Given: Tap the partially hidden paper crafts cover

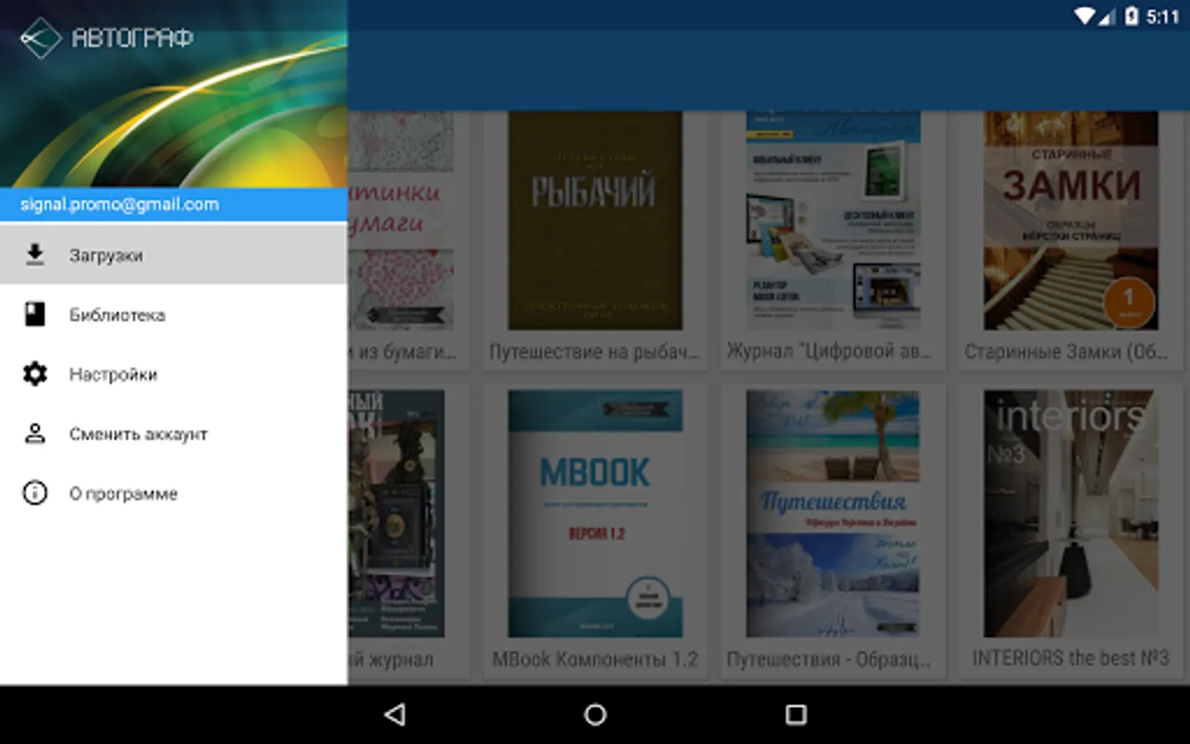Looking at the screenshot, I should (x=401, y=221).
